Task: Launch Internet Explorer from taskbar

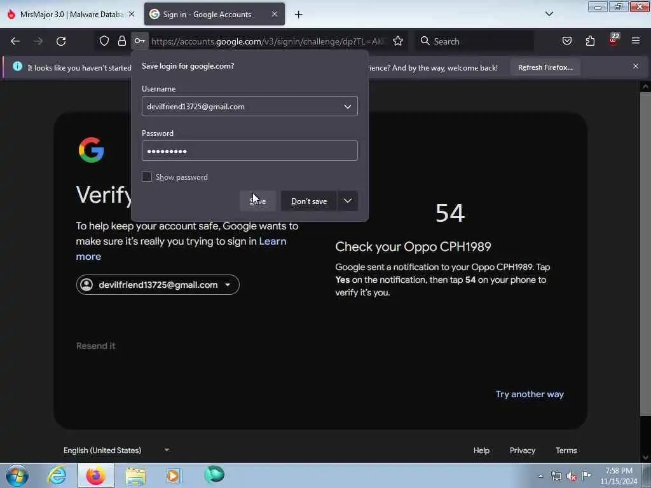Action: [x=57, y=475]
